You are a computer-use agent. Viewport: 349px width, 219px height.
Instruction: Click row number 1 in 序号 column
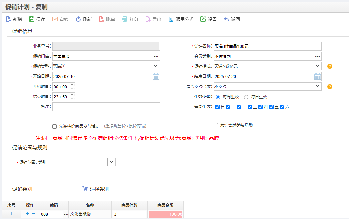point(11,214)
